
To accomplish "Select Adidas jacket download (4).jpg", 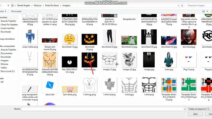I will tap(149, 39).
